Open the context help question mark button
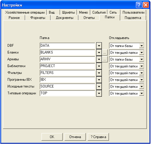151x144 pixels. [x=139, y=5]
